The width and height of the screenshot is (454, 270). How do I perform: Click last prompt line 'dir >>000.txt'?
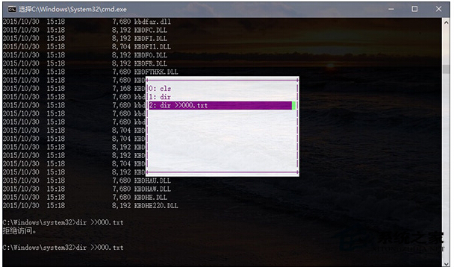pos(99,248)
